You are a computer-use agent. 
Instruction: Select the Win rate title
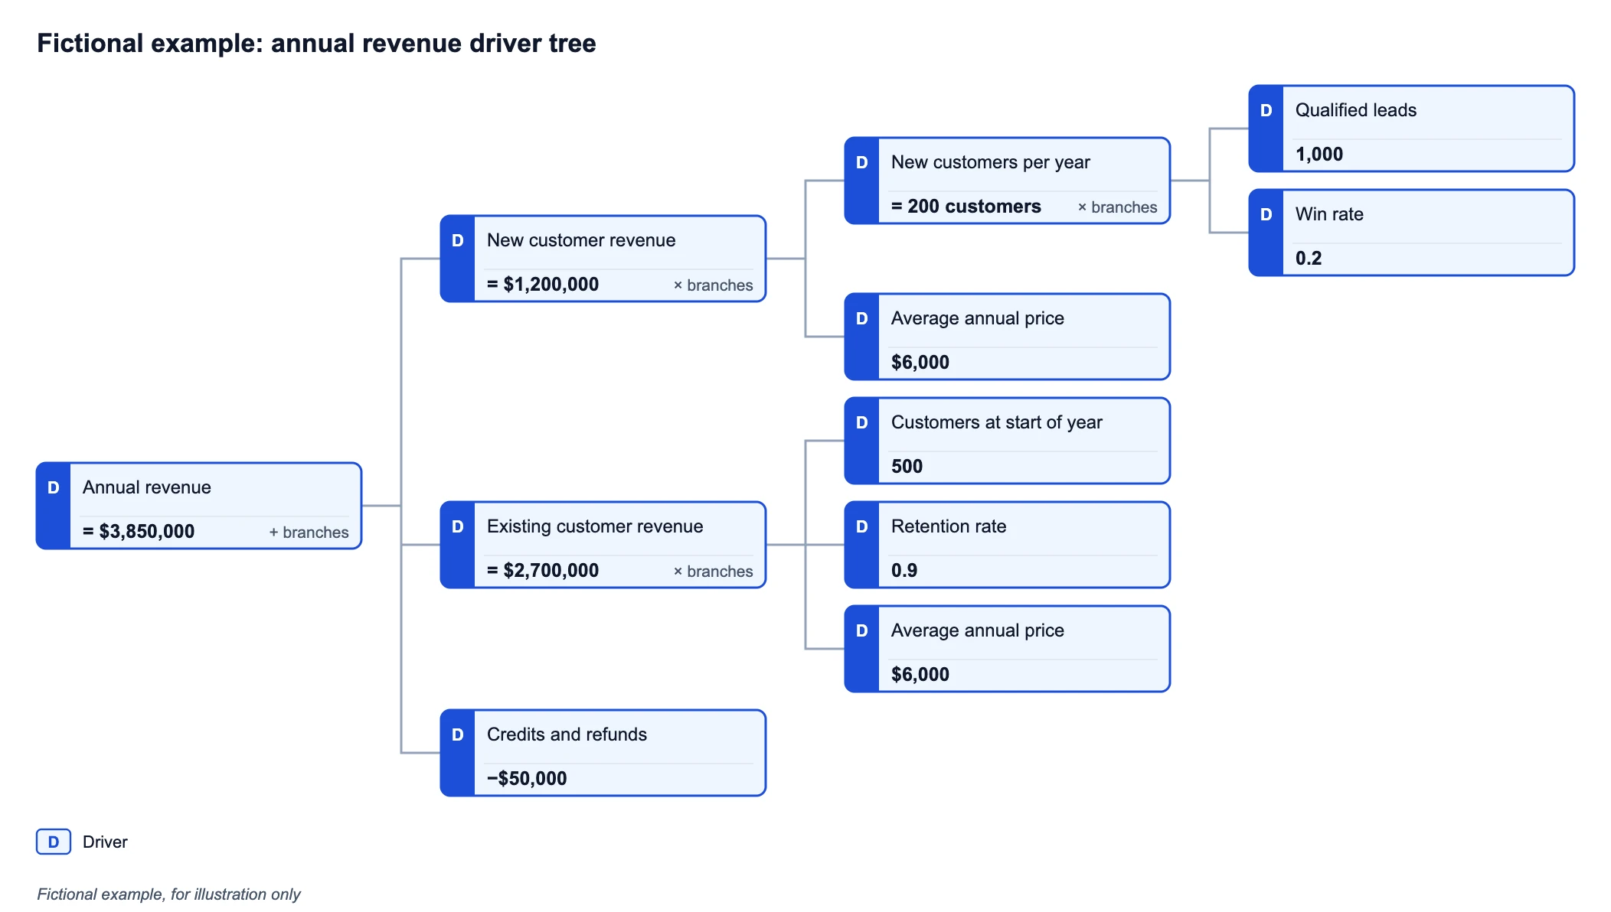pyautogui.click(x=1329, y=214)
